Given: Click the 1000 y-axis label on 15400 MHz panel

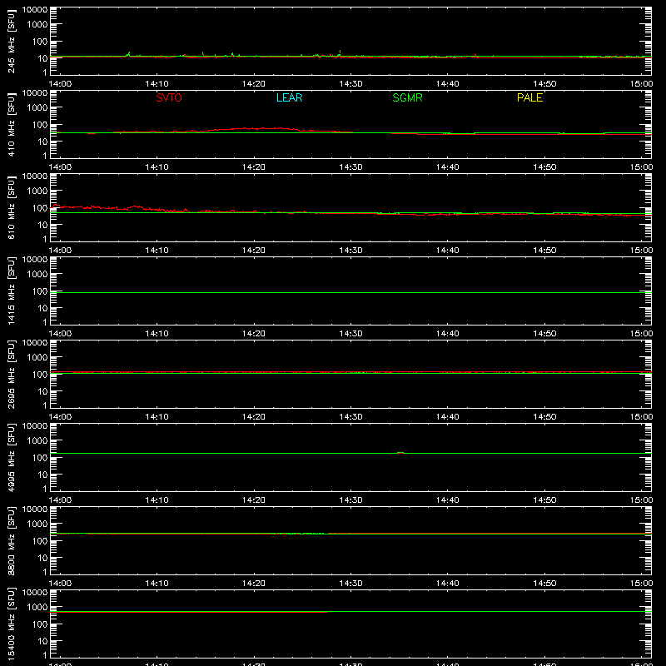Looking at the screenshot, I should coord(37,608).
